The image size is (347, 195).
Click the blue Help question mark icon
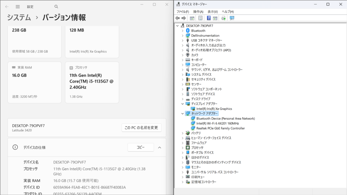click(209, 18)
